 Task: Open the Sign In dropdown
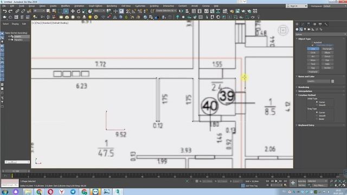[x=297, y=6]
